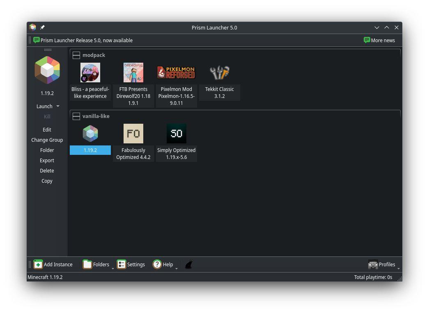Click the Help question mark icon
Viewport: 429px width, 313px height.
(157, 264)
